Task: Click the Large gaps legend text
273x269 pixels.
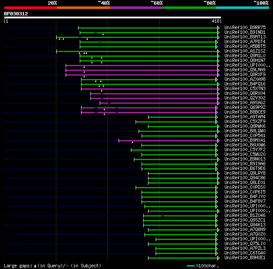Action: tap(52, 266)
